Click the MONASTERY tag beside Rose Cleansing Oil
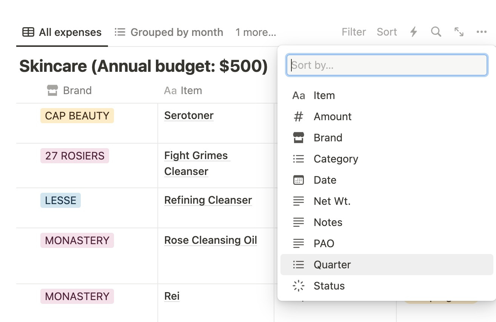 pyautogui.click(x=77, y=240)
